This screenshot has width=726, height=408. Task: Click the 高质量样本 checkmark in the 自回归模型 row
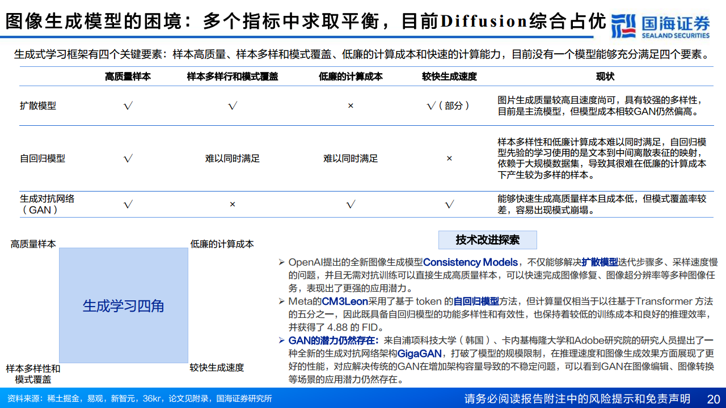click(128, 159)
